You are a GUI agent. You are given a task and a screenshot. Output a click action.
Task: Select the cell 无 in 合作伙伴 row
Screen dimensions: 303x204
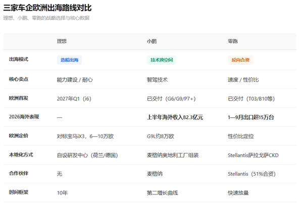[x=60, y=174]
